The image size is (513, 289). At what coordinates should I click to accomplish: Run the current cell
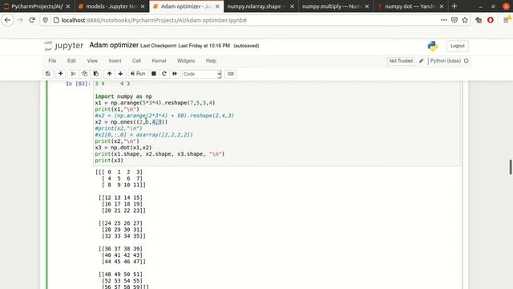pyautogui.click(x=138, y=74)
